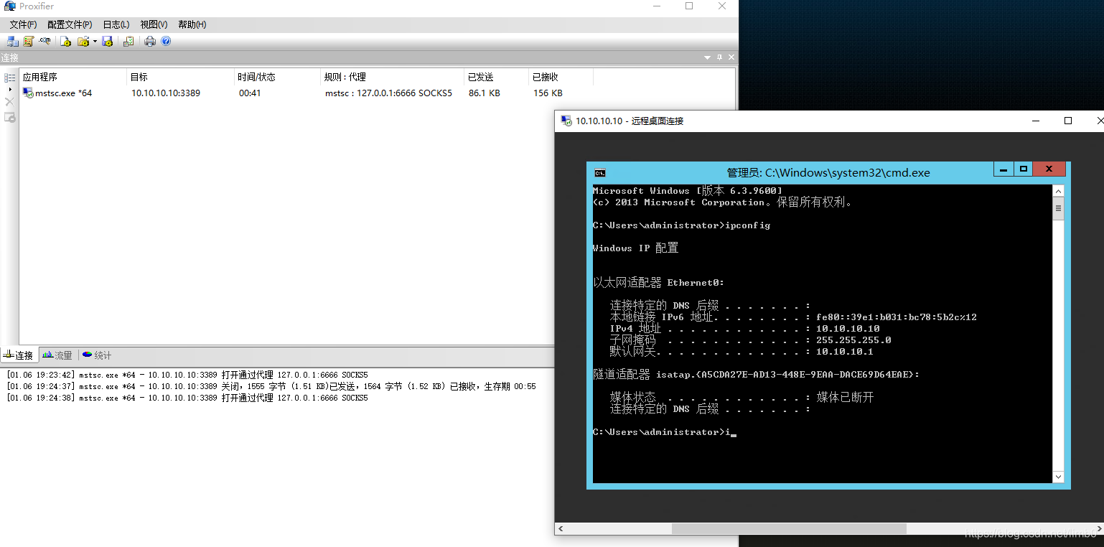The image size is (1104, 547).
Task: Switch to 统计 tab
Action: [x=97, y=355]
